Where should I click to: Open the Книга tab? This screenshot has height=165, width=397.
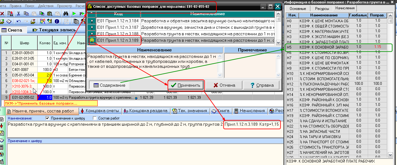click(x=221, y=111)
